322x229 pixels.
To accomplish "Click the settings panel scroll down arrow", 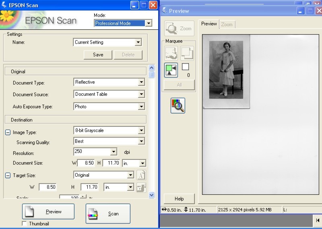I will 151,195.
